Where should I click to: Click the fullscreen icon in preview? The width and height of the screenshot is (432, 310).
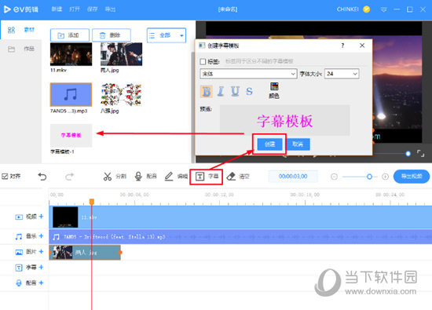[420, 154]
